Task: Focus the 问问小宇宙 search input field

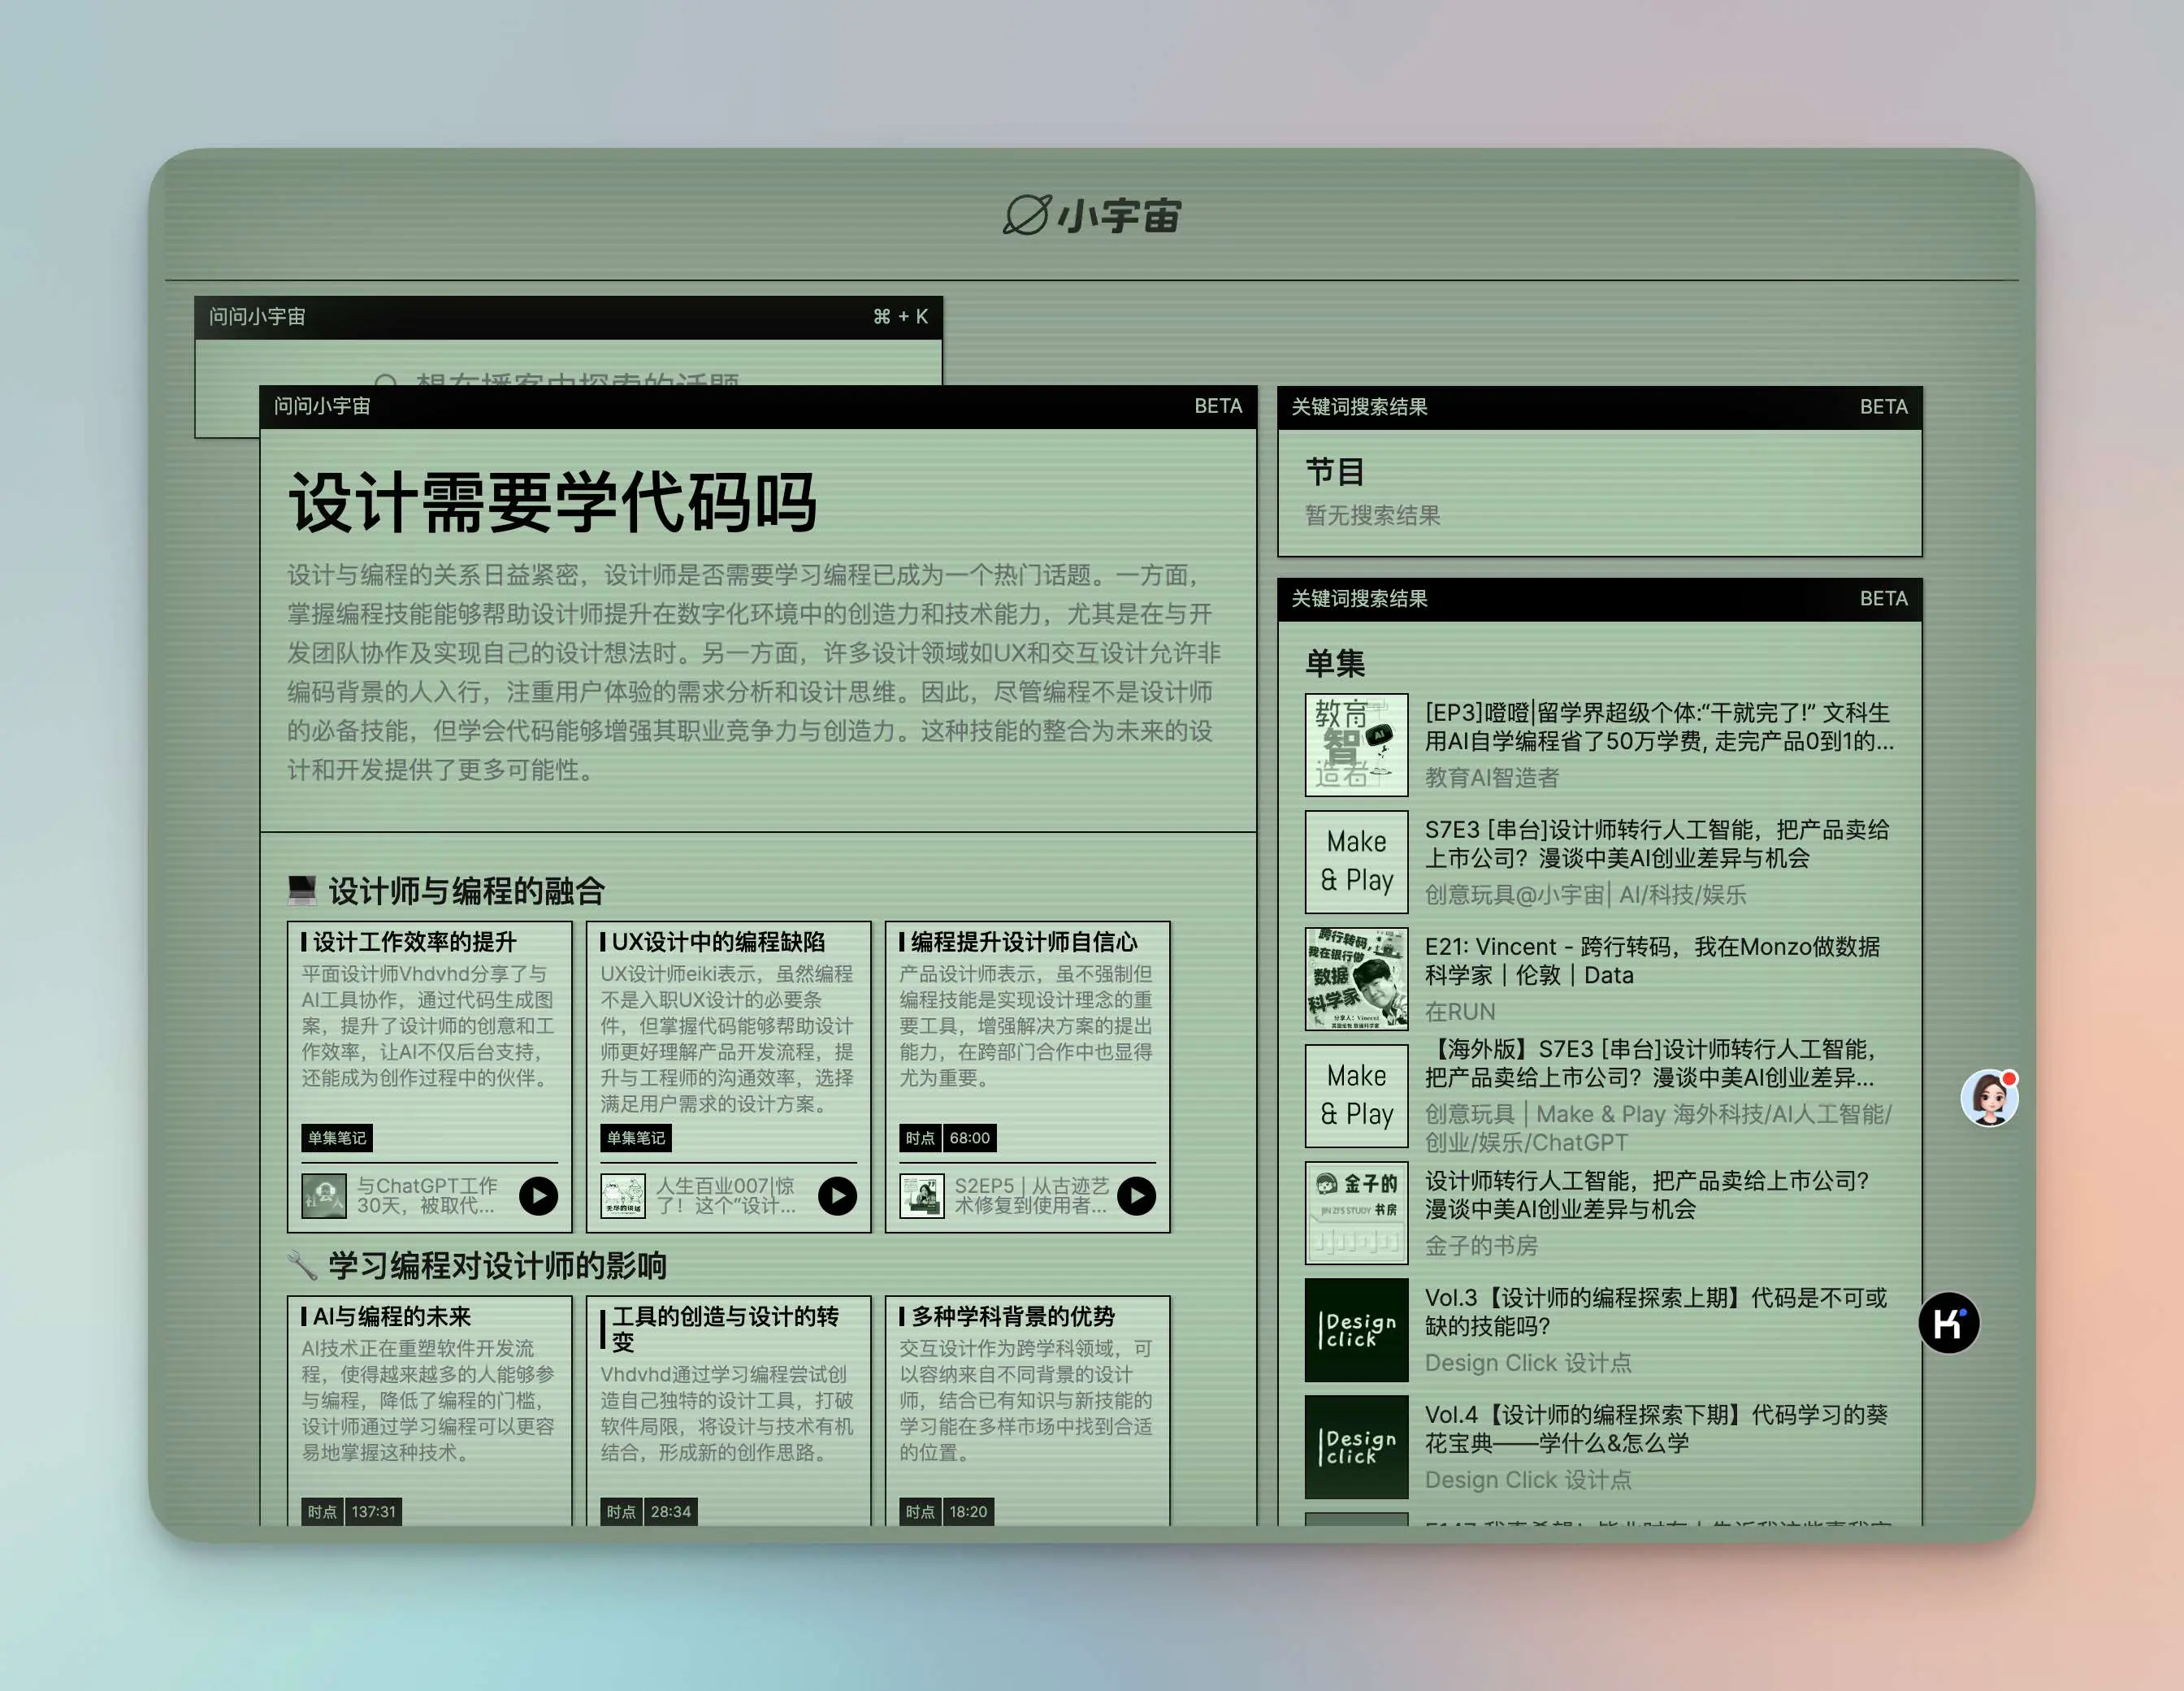Action: click(568, 362)
